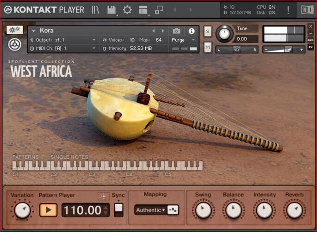Click the tempo field showing 110.00
Viewport: 317px width, 232px height.
(82, 210)
